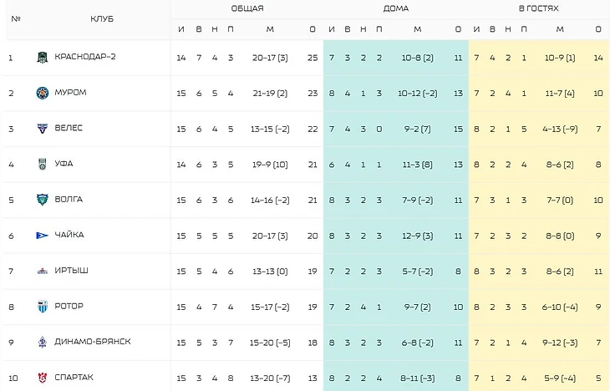The height and width of the screenshot is (391, 610).
Task: Click the Ротор club crest
Action: [x=42, y=306]
